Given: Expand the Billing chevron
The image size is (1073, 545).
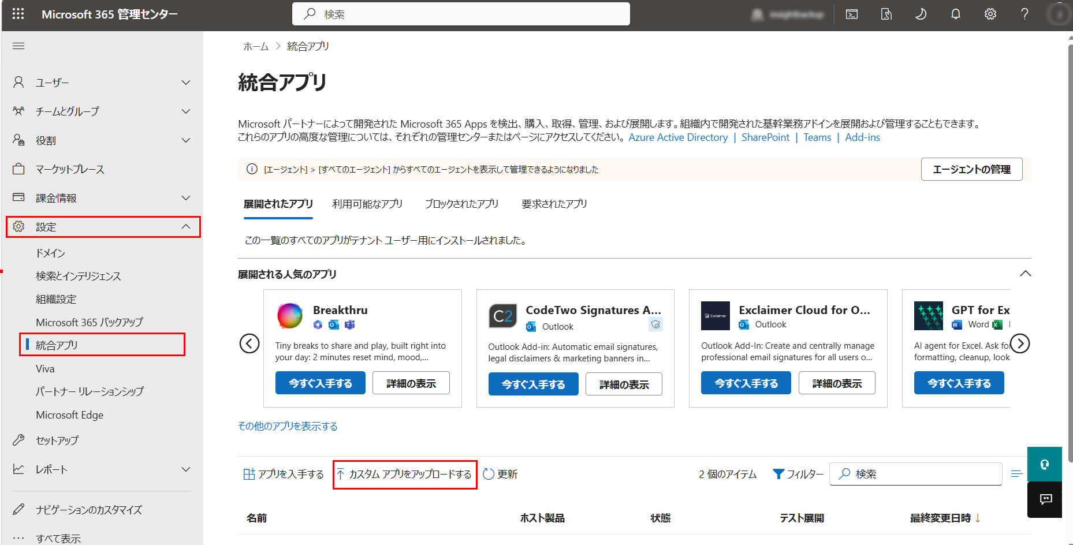Looking at the screenshot, I should (x=186, y=197).
